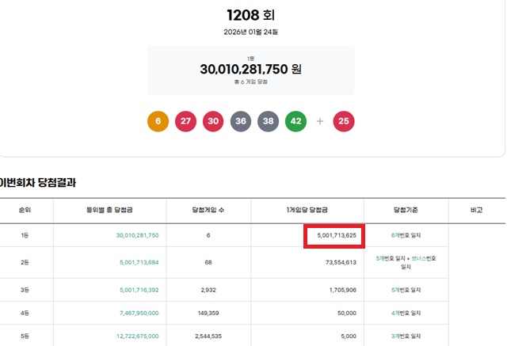Click the 당첨기준 column header
The height and width of the screenshot is (346, 507).
pyautogui.click(x=405, y=210)
